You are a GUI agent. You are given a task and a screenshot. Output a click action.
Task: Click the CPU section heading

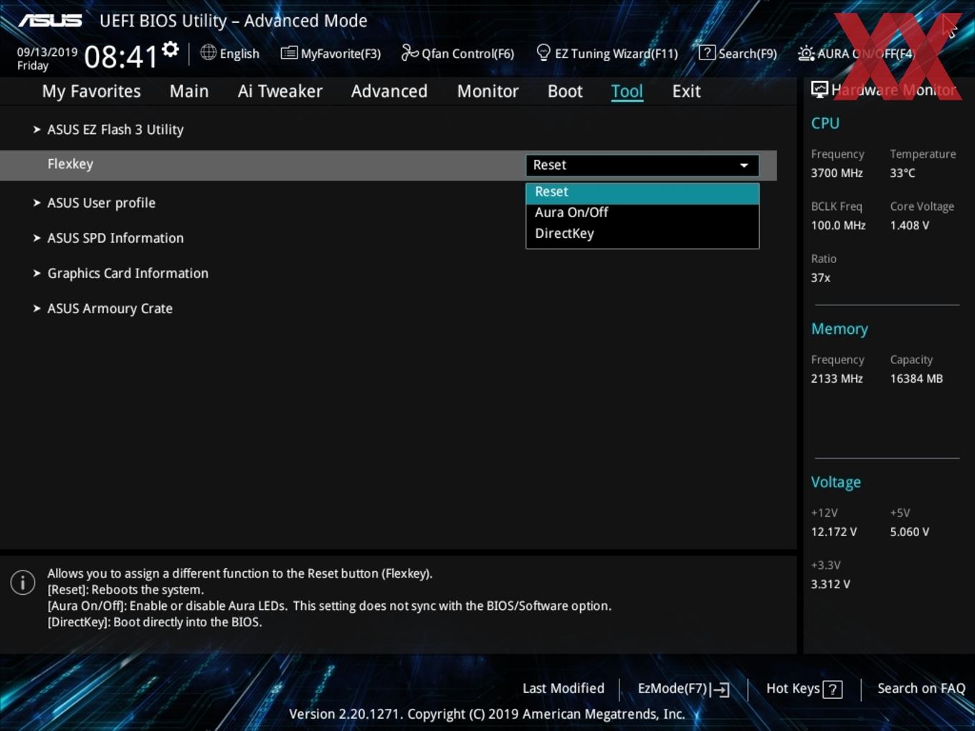point(825,123)
